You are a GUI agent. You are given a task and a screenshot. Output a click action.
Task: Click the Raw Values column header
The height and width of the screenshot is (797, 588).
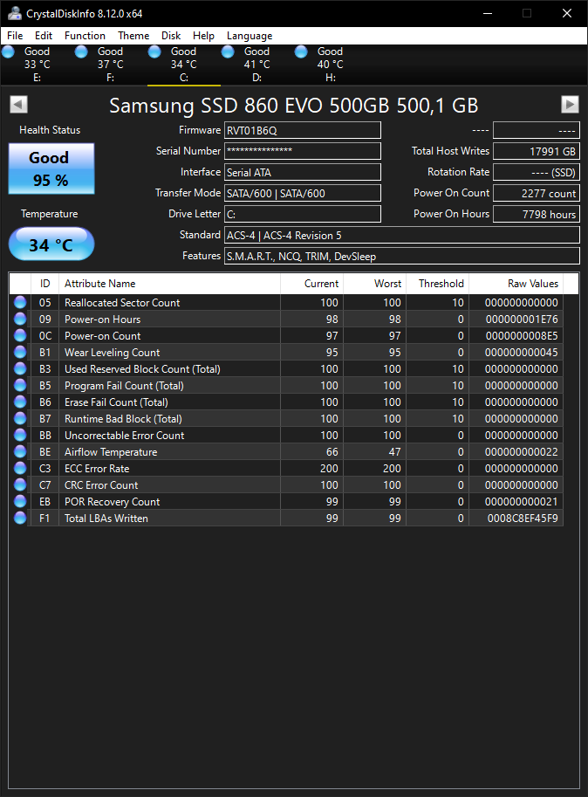516,284
